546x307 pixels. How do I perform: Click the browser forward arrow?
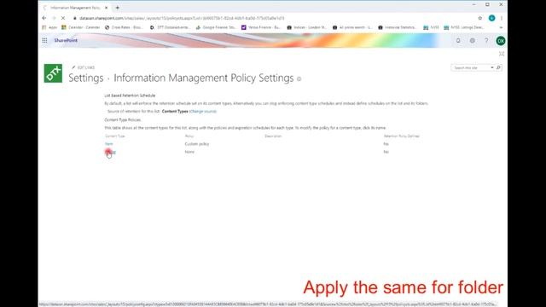click(x=54, y=18)
